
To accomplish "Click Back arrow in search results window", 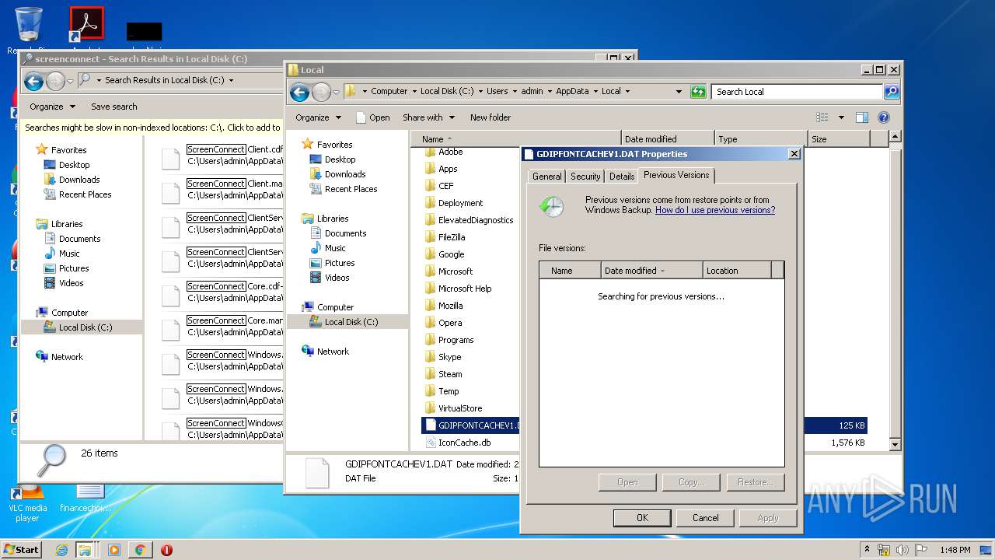I will tap(33, 81).
